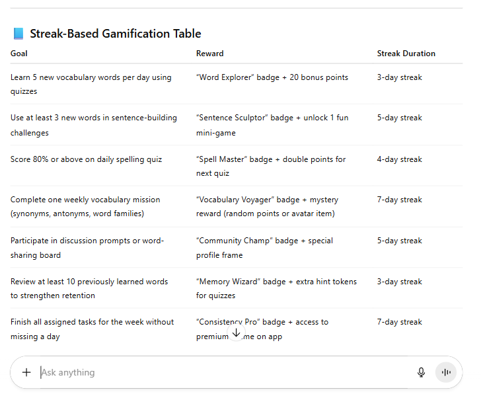Focus the "Ask anything" input field

click(218, 372)
